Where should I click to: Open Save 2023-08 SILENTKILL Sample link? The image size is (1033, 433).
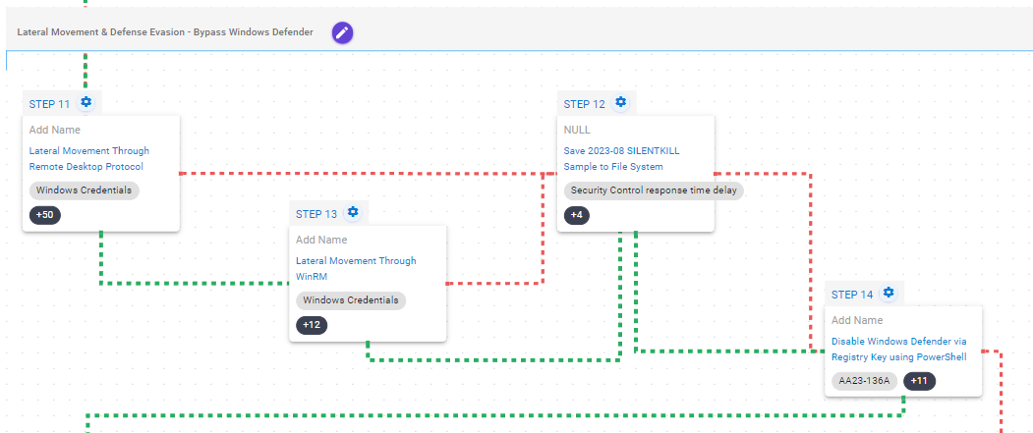pyautogui.click(x=621, y=159)
